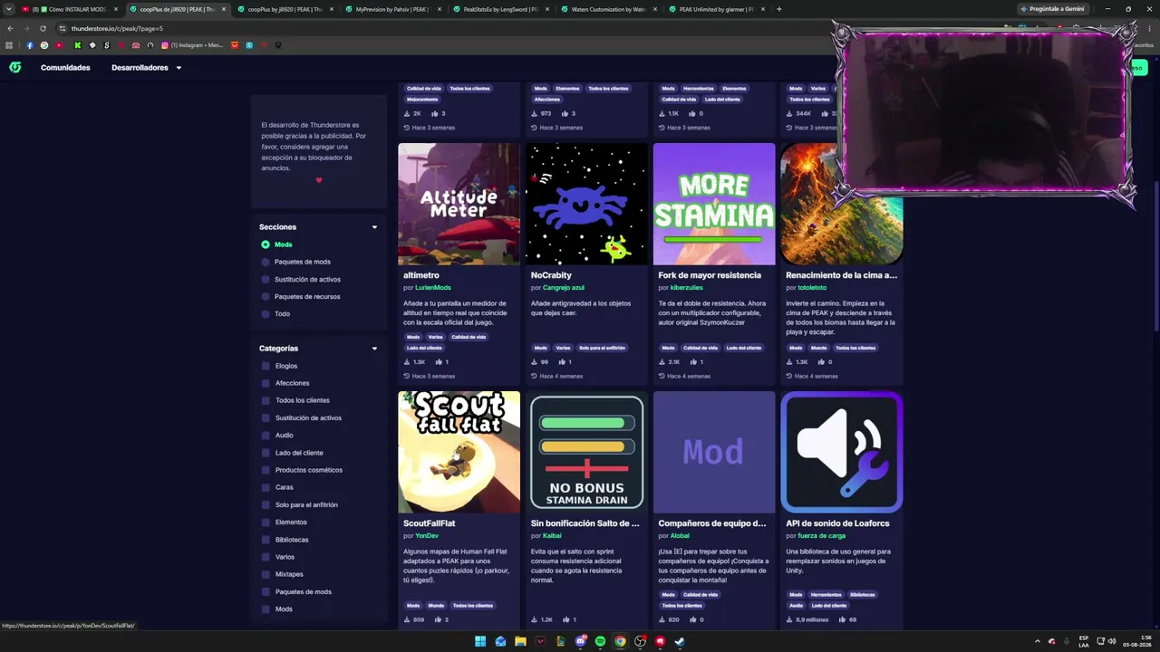Select the Paquetes de mods radio button
This screenshot has height=652, width=1160.
[x=266, y=262]
